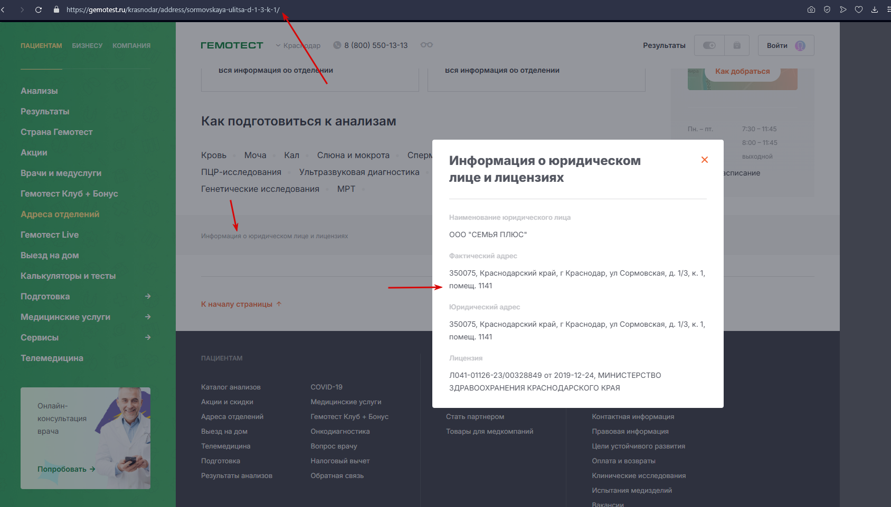Select the Кровь preparation topic
This screenshot has width=891, height=507.
click(214, 155)
